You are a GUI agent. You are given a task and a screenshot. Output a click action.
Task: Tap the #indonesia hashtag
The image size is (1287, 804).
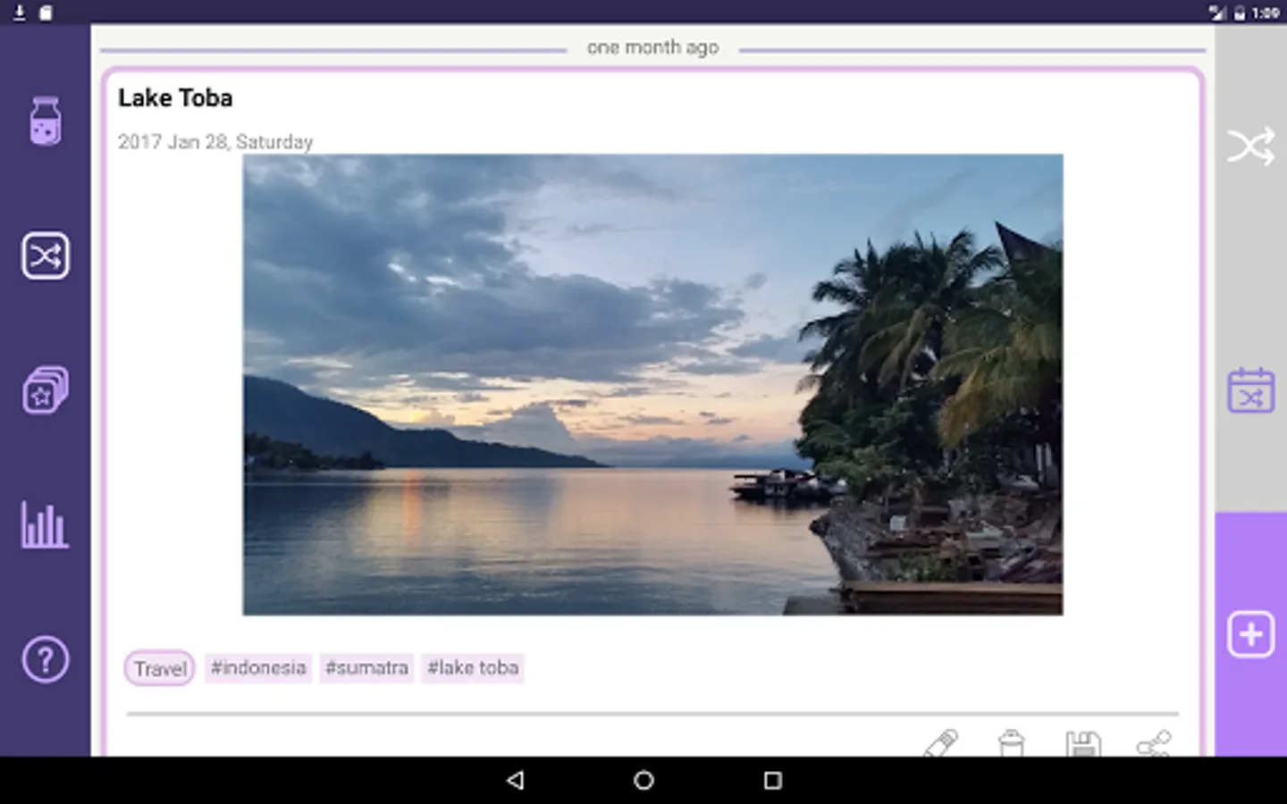[258, 667]
